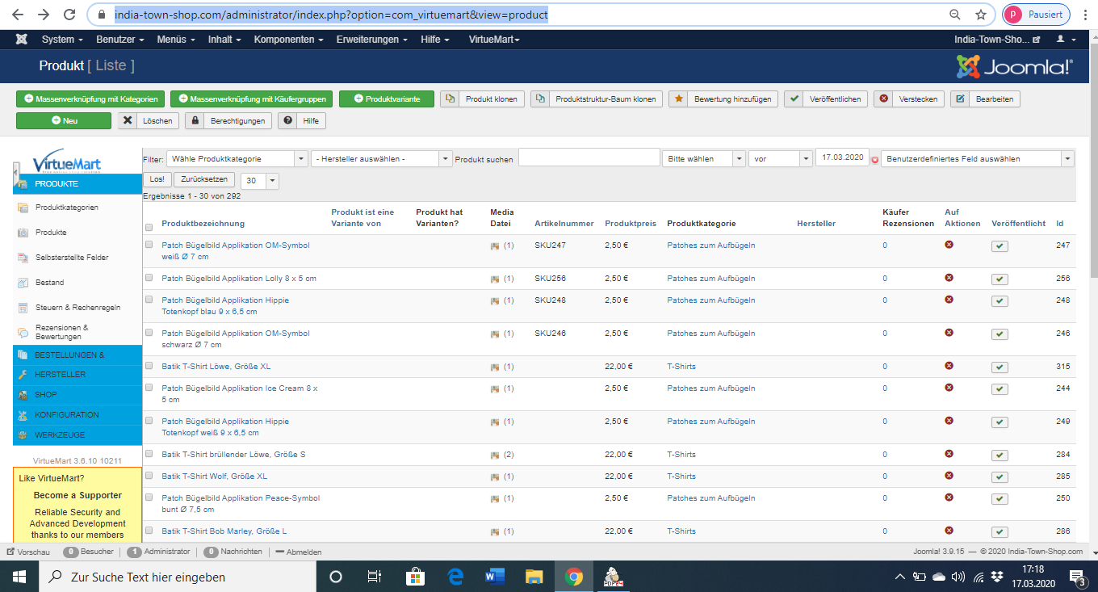Click the 'Produkt suchen' search field
Image resolution: width=1098 pixels, height=592 pixels.
[x=589, y=158]
